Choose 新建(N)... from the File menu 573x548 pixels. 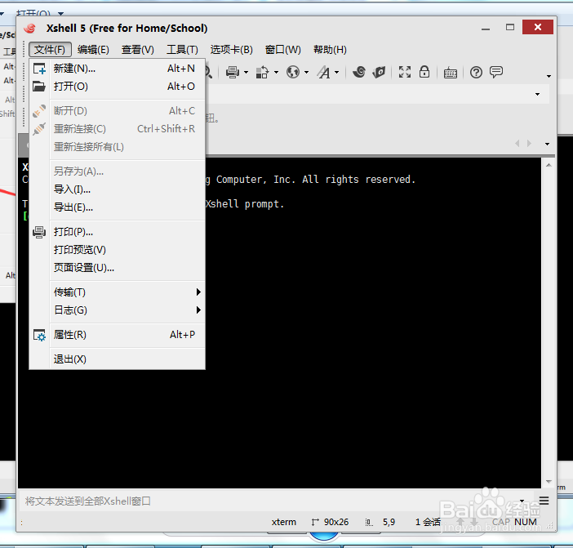(x=117, y=69)
